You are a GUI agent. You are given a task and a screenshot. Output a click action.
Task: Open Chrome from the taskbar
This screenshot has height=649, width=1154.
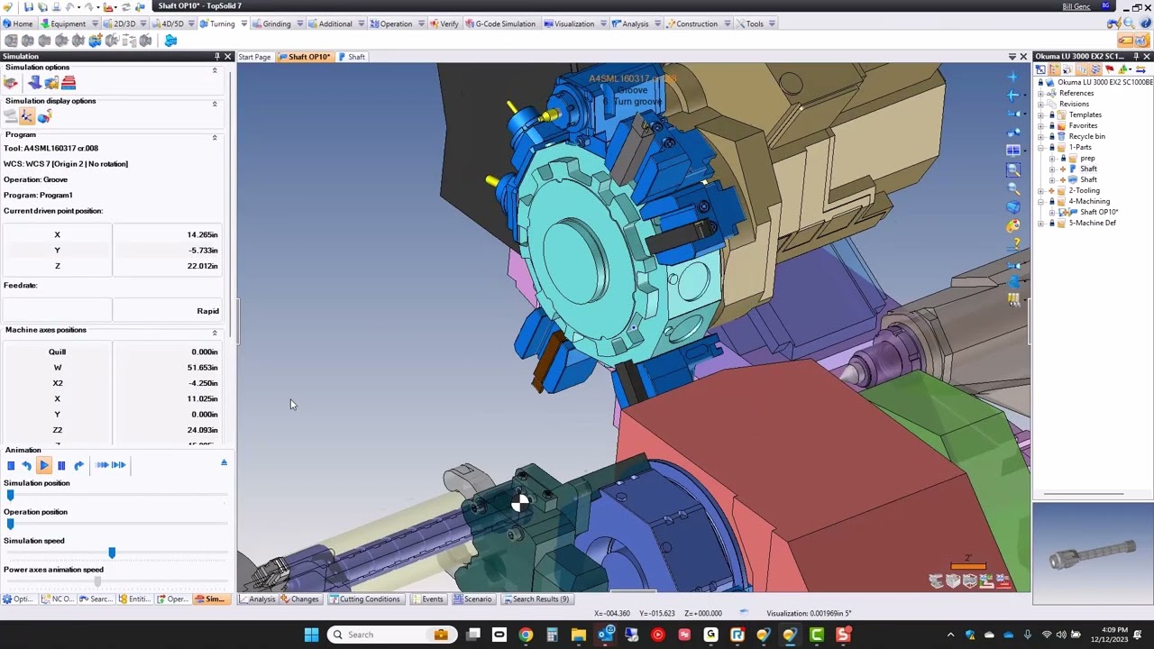click(526, 635)
